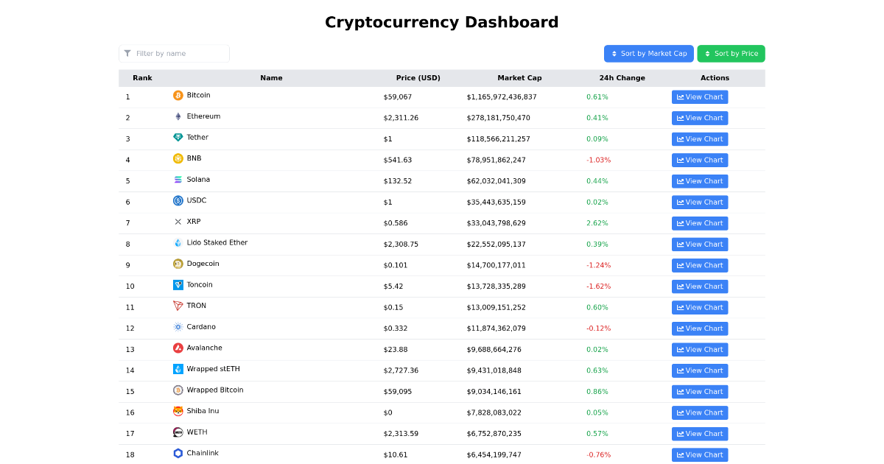Select the Solana logo icon
This screenshot has width=884, height=464.
pos(177,179)
